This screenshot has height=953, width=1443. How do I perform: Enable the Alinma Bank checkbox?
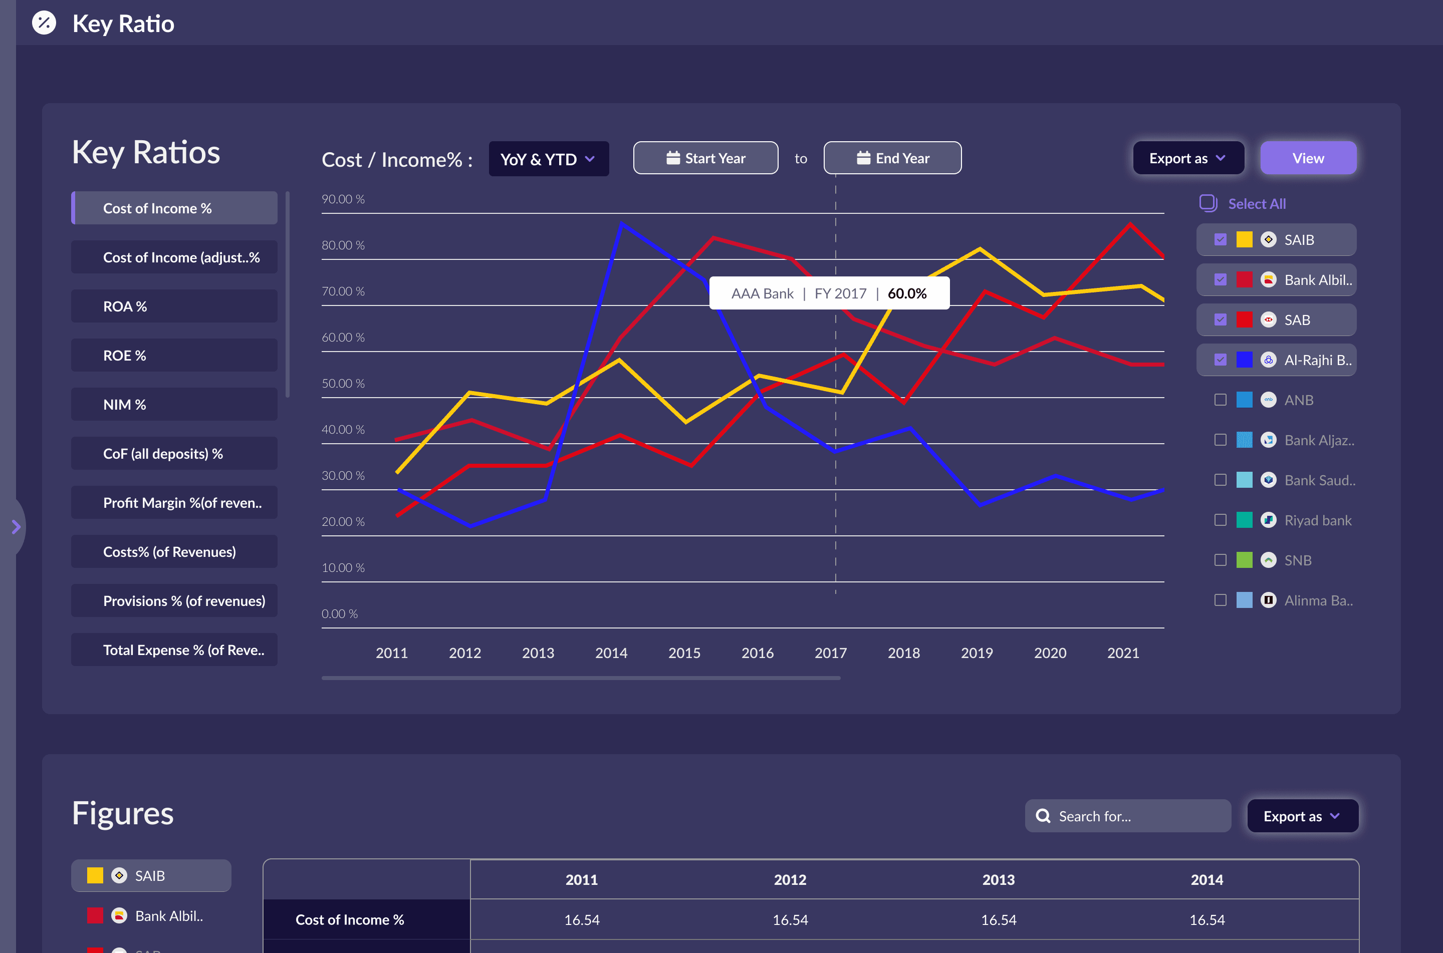point(1220,600)
